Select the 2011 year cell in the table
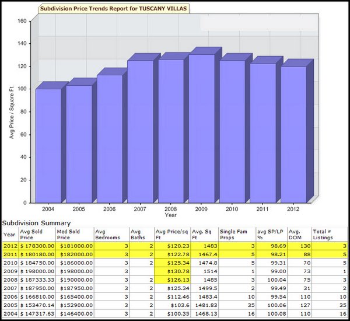The image size is (350, 321). click(10, 254)
